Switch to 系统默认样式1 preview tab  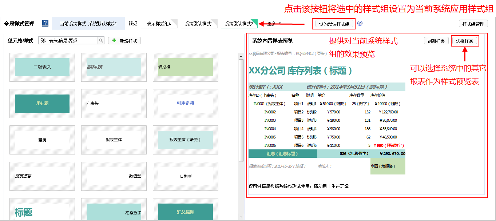[199, 24]
